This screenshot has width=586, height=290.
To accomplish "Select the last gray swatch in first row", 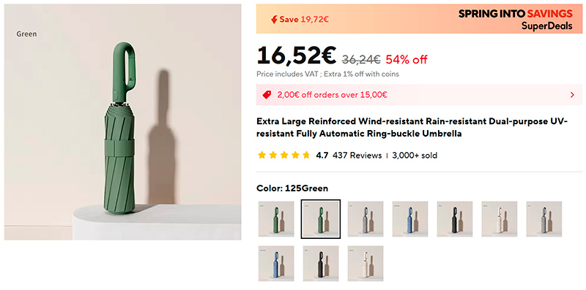I will [544, 219].
